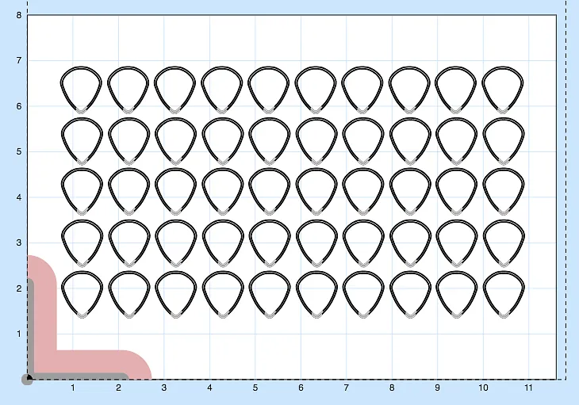Select the third-row shape above x-axis mark 6
Image resolution: width=579 pixels, height=405 pixels.
(x=316, y=191)
